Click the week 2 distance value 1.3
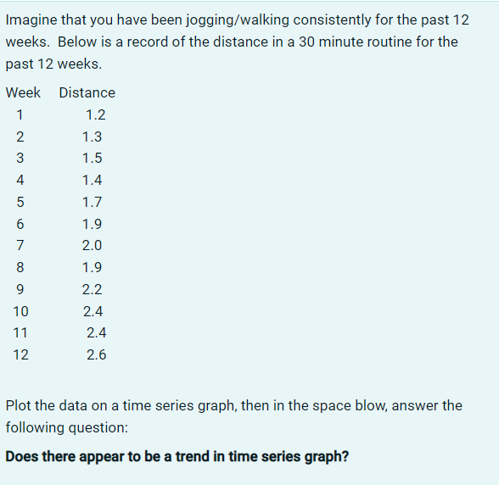Screen dimensions: 499x485 (x=92, y=137)
